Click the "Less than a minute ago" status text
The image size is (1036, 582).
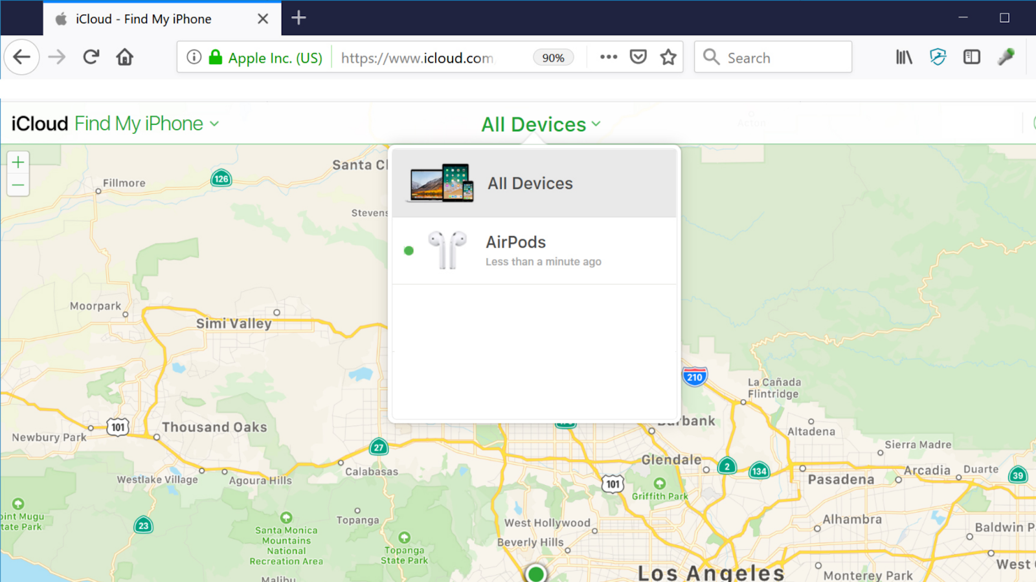pos(543,261)
